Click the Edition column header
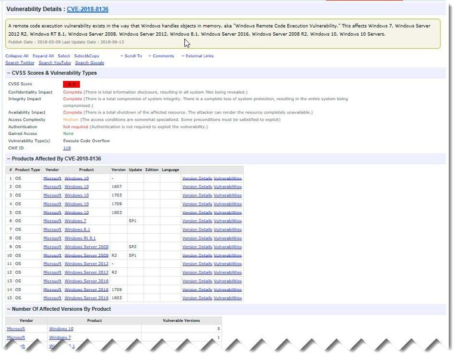This screenshot has width=456, height=358. point(152,170)
